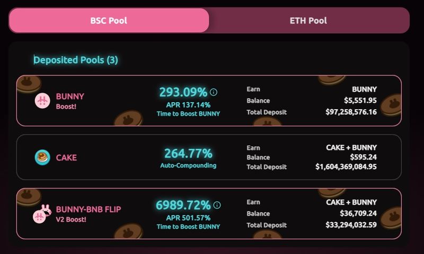Screen dimensions: 424x254
Task: Click info icon next to 293.09%
Action: (x=214, y=92)
